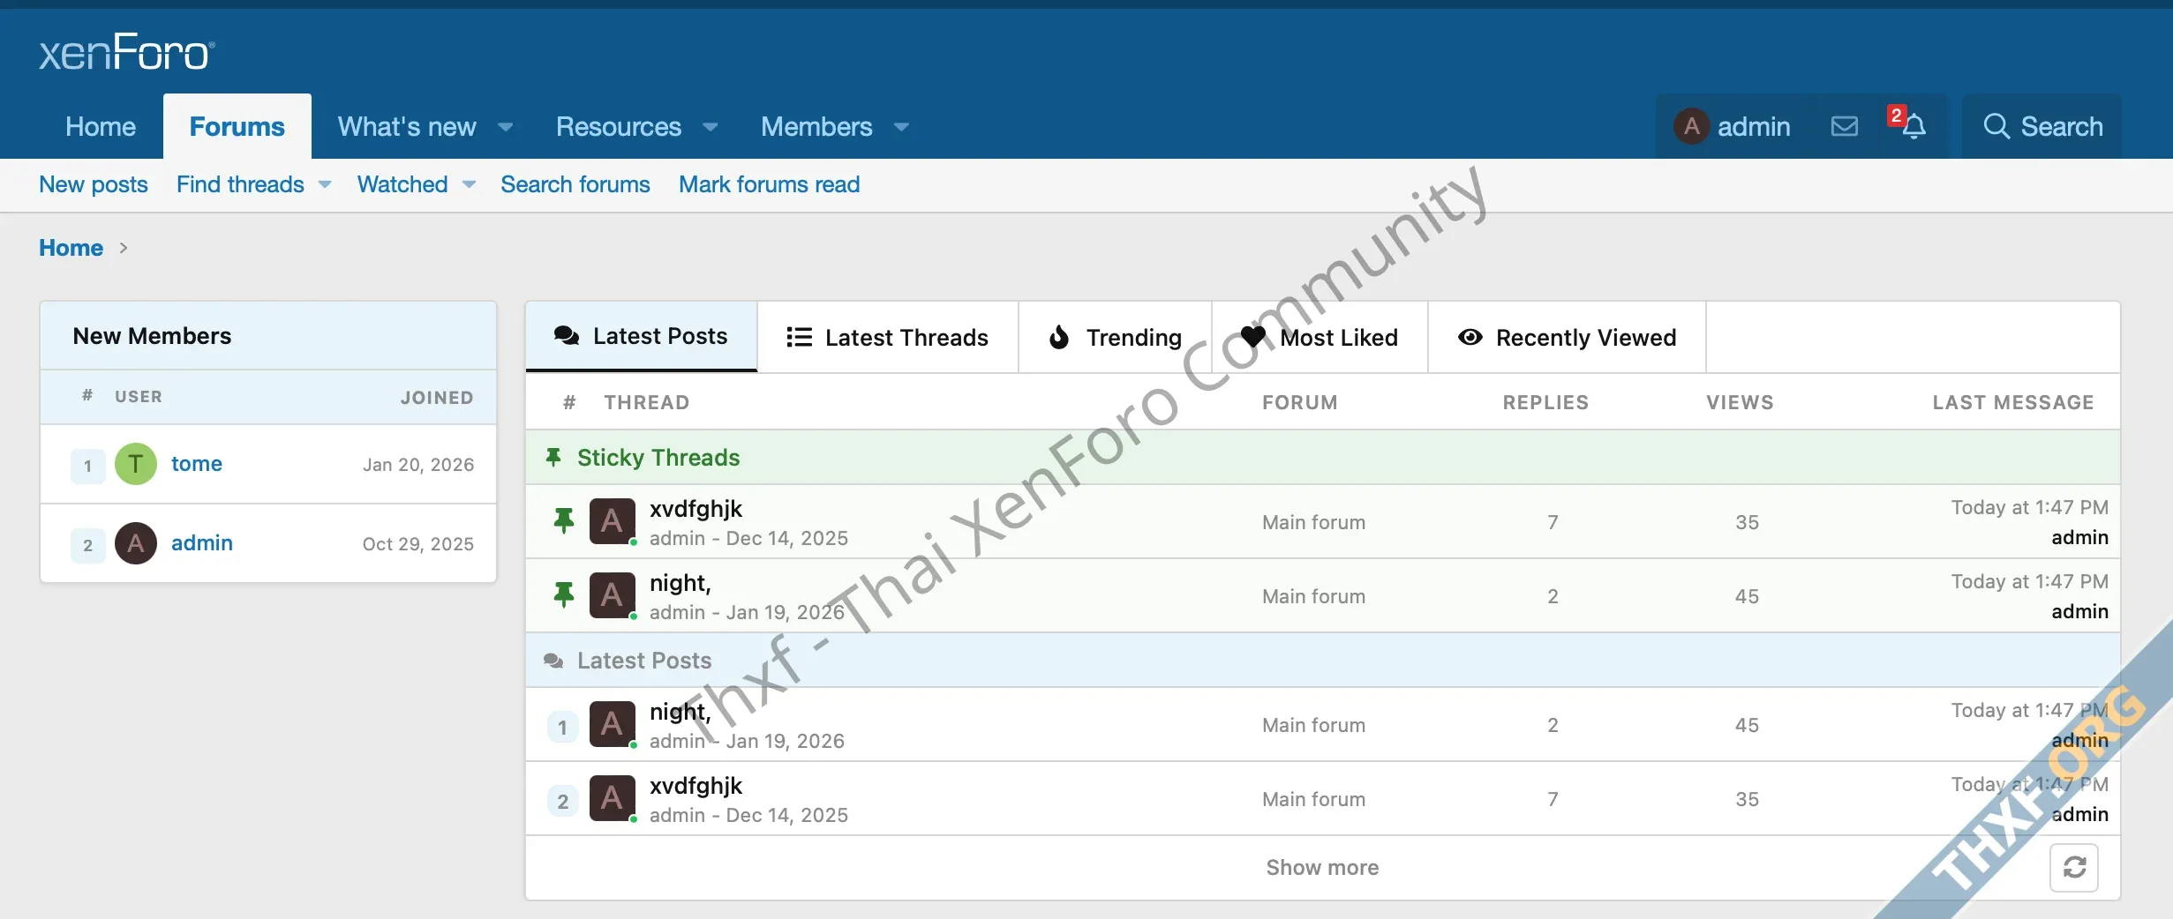Expand the What's new dropdown arrow

click(506, 127)
